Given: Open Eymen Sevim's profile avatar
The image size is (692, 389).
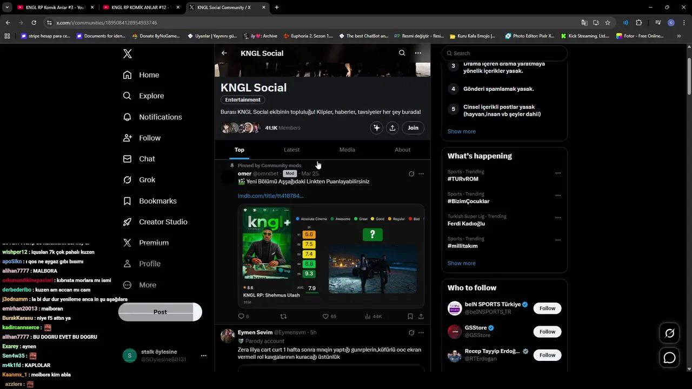Looking at the screenshot, I should click(228, 336).
